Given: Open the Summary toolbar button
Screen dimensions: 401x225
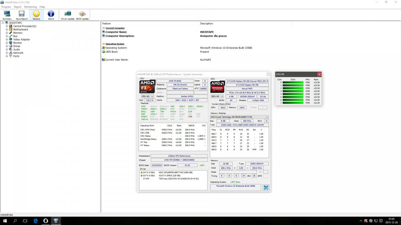Looking at the screenshot, I should coord(7,15).
